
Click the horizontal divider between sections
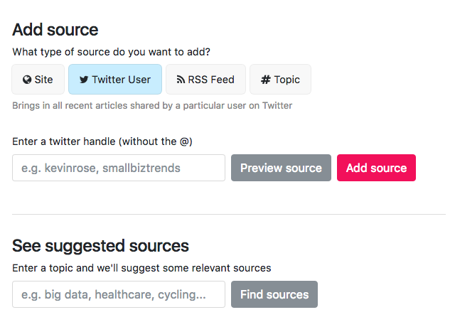pos(227,214)
